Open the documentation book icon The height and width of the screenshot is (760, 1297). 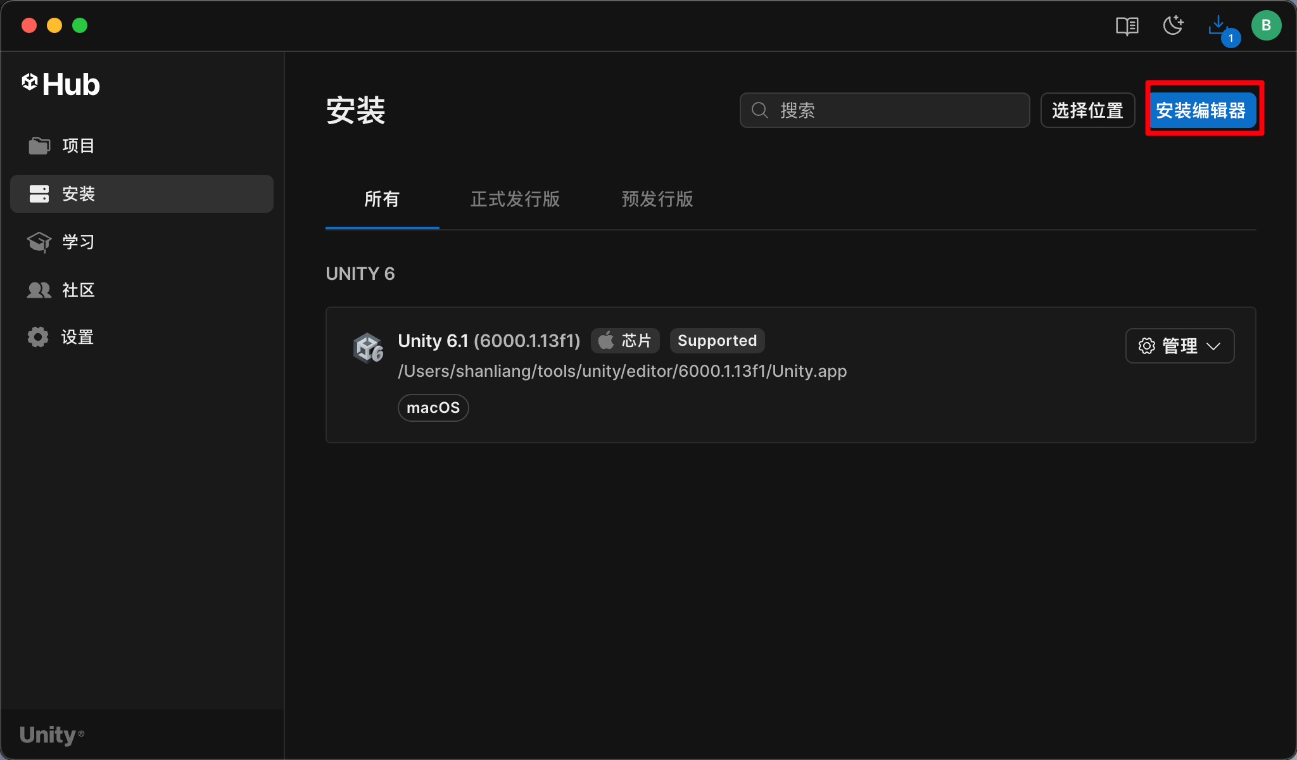click(x=1127, y=26)
